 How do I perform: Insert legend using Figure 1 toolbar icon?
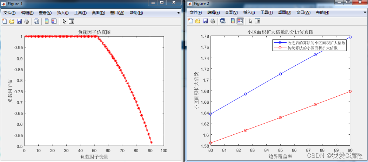(54, 21)
